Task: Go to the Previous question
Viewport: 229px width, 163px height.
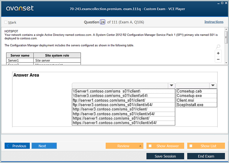Action: tap(17, 146)
